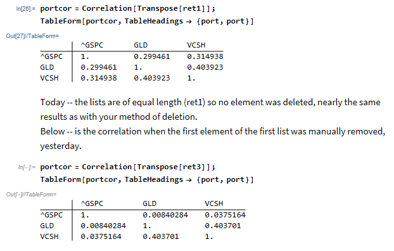394x251 pixels.
Task: Select the 0.0375164 value in the second table's top row
Action: point(225,215)
